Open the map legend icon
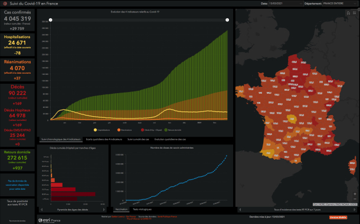The width and height of the screenshot is (360, 224). (355, 13)
